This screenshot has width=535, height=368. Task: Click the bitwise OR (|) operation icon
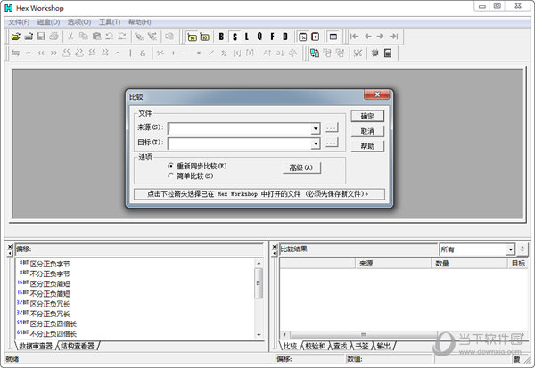coord(130,53)
